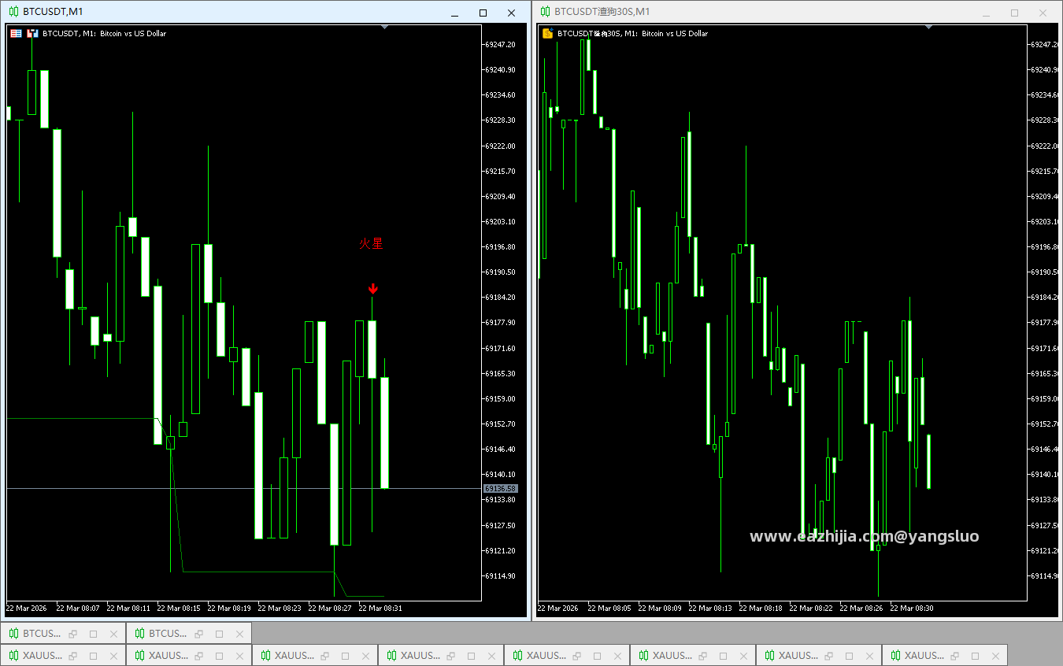Click time label 22 Mar 08:27
Image resolution: width=1063 pixels, height=666 pixels.
pos(329,608)
